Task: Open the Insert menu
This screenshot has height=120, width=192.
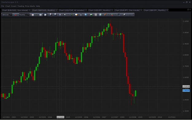Action: pyautogui.click(x=14, y=6)
